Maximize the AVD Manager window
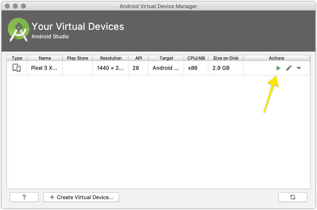The image size is (317, 210). (x=23, y=6)
